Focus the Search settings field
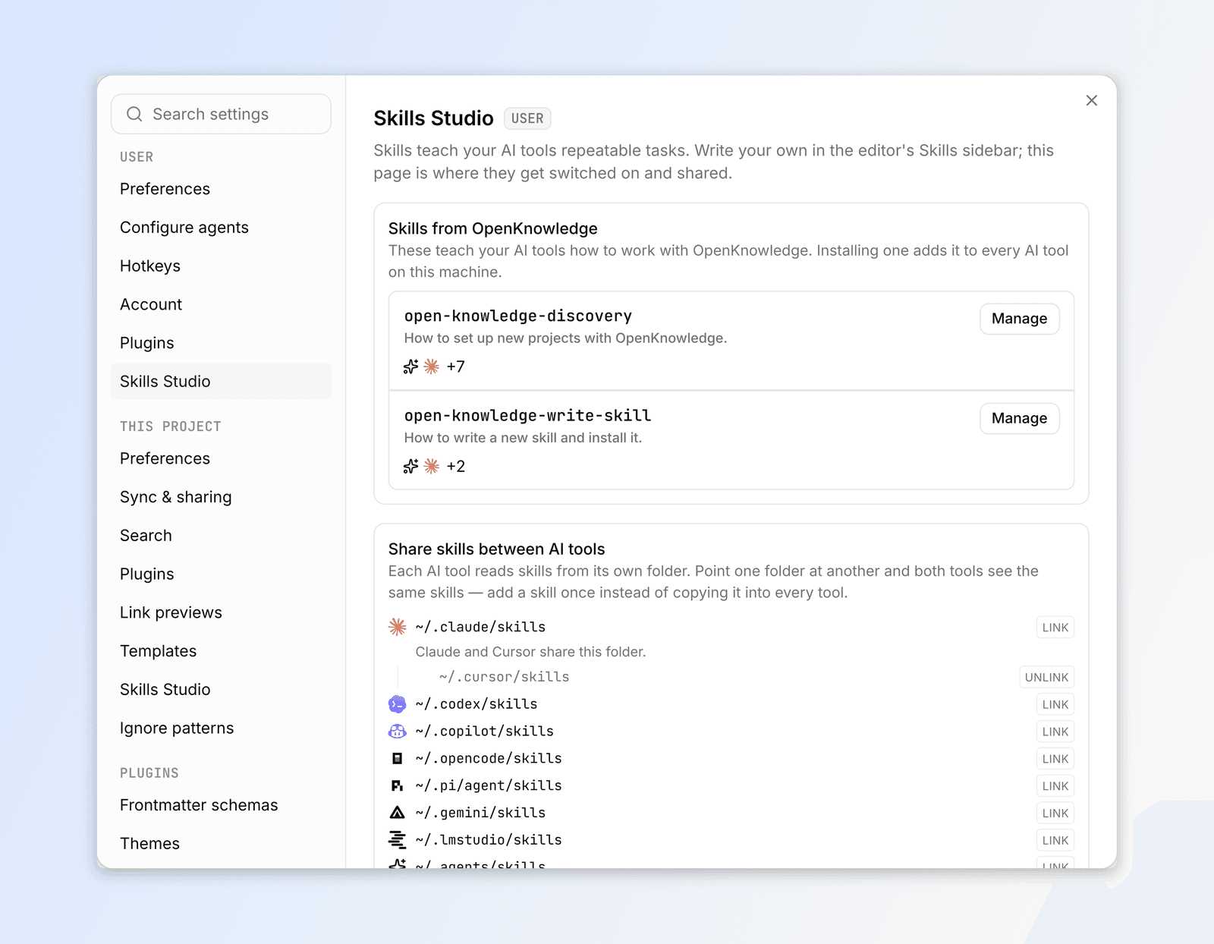1214x944 pixels. pyautogui.click(x=221, y=114)
